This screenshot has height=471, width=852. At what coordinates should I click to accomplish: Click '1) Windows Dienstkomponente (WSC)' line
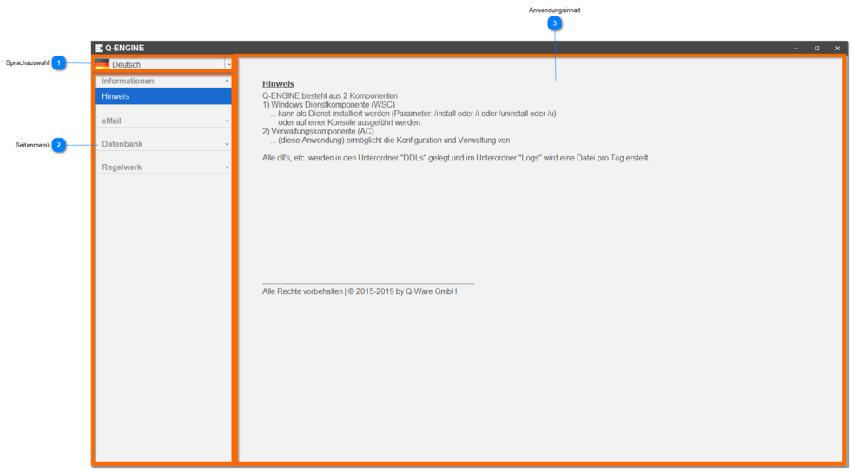point(329,105)
